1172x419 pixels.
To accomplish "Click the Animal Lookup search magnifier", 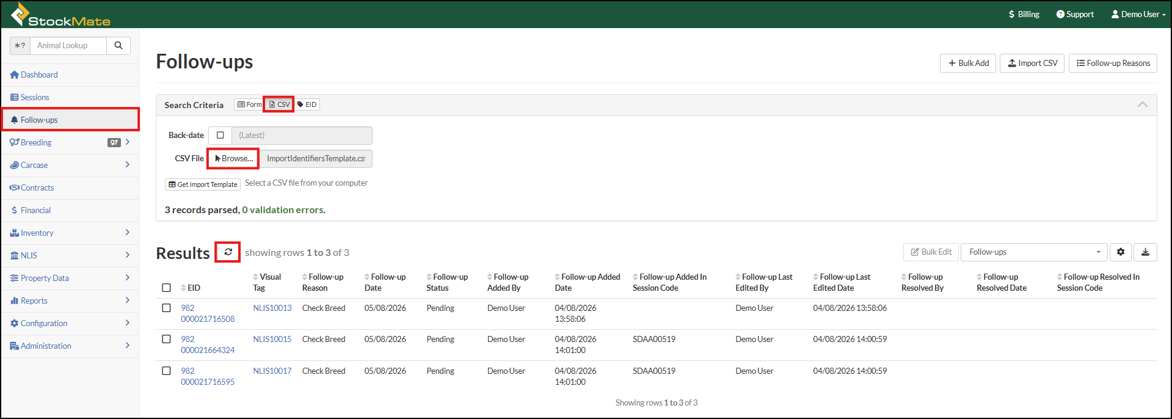I will 118,45.
